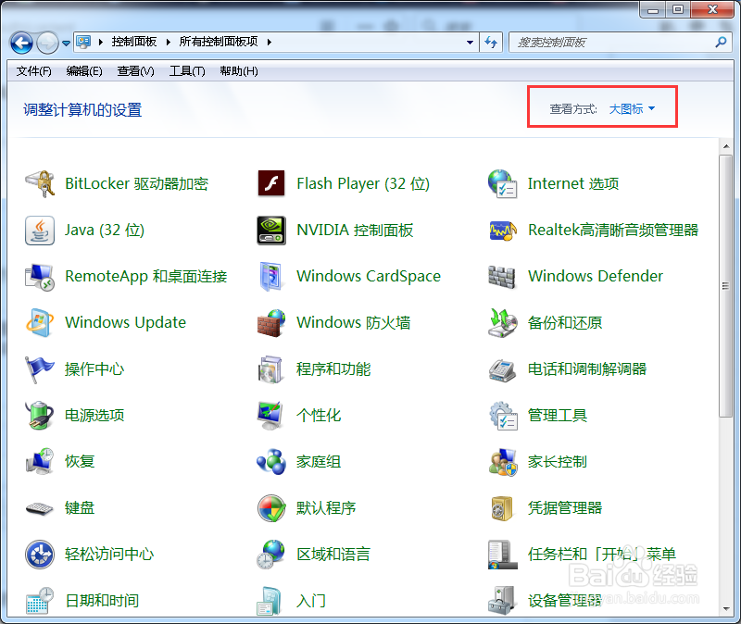Click the vertical scrollbar thumb
Viewport: 741px width, 624px height.
(726, 286)
